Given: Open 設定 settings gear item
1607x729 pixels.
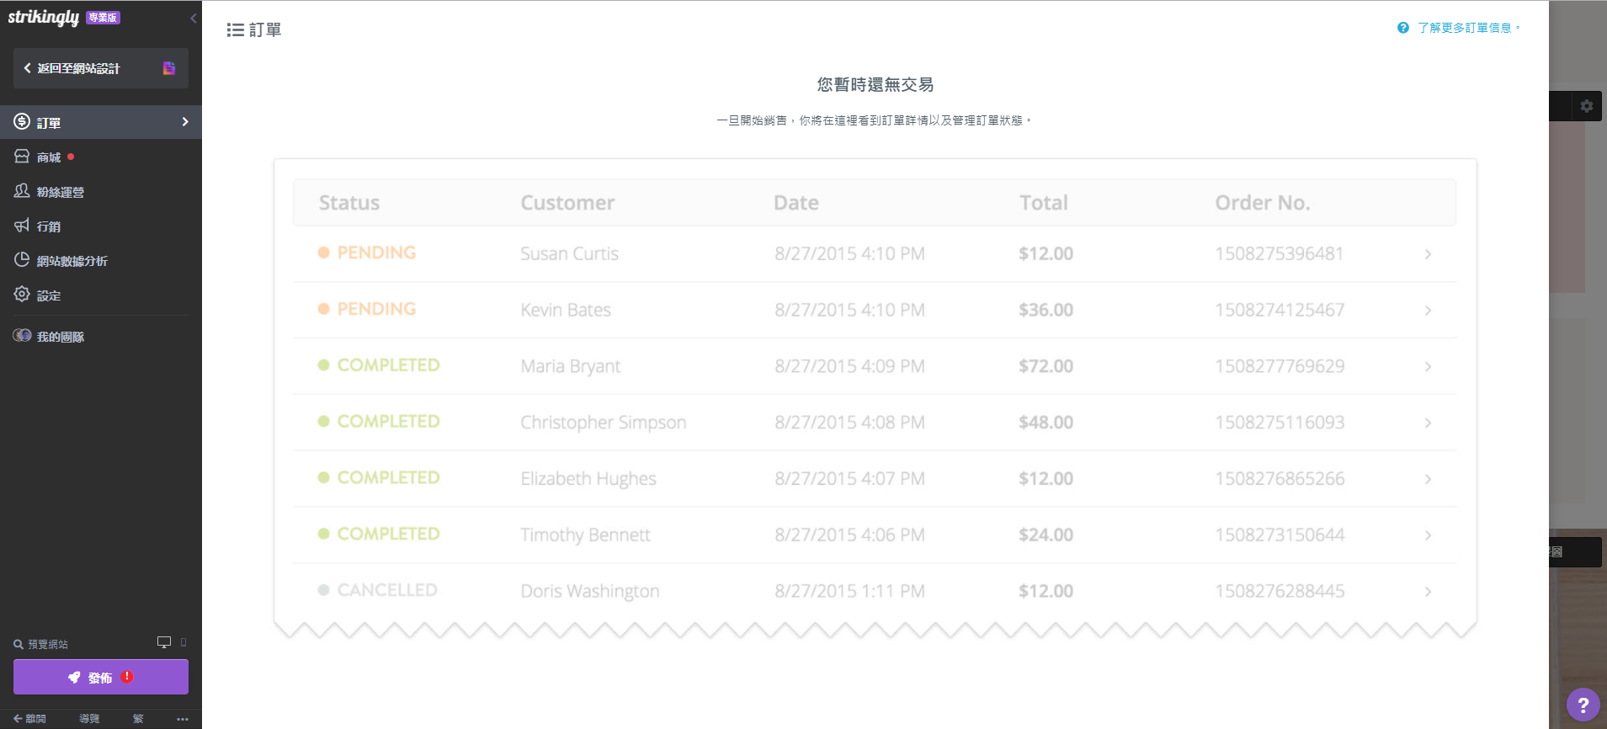Looking at the screenshot, I should point(48,295).
